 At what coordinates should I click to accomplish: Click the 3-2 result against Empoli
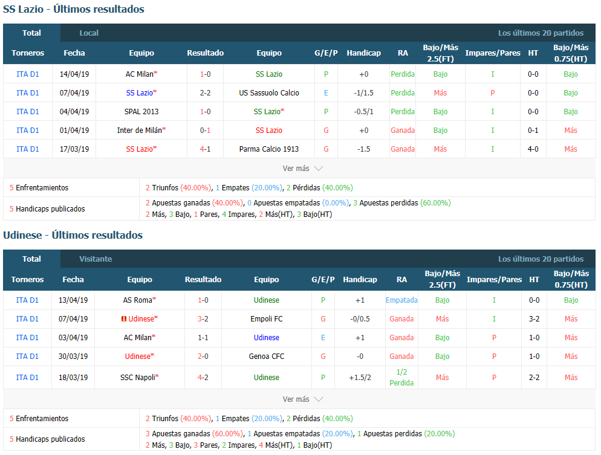tap(203, 319)
